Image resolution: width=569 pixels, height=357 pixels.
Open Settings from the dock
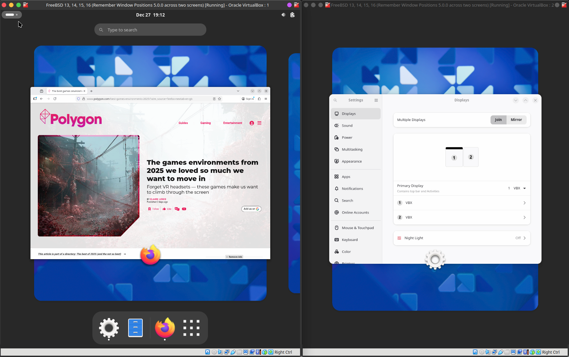(x=109, y=328)
